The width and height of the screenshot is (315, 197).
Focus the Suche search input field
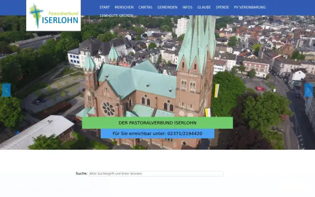coord(156,174)
